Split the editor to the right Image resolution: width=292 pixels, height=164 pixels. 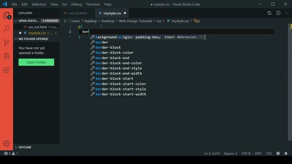[x=278, y=13]
